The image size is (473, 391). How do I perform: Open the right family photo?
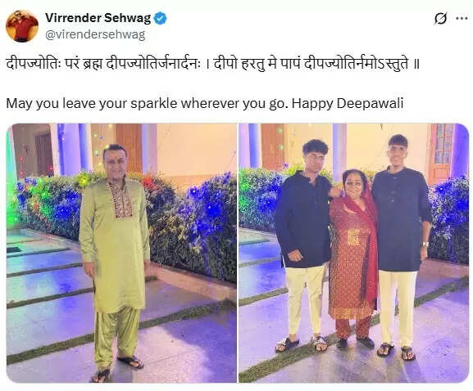pyautogui.click(x=354, y=253)
